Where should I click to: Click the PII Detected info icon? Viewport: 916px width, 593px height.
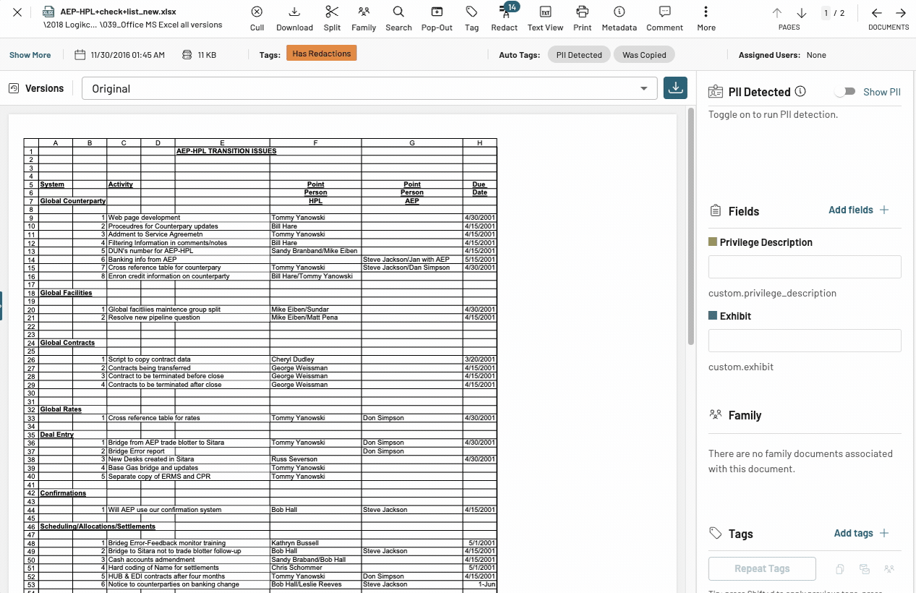(800, 91)
